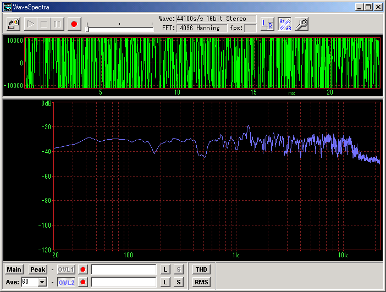
Task: Toggle the OVL1 overlay button
Action: [66, 269]
